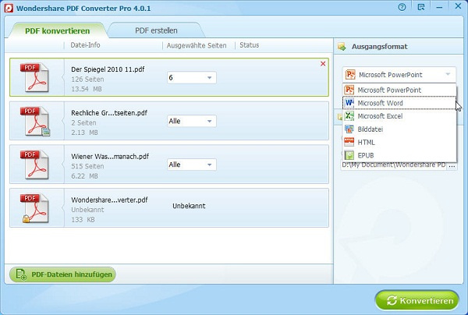The height and width of the screenshot is (315, 468).
Task: Click the 126 Seiten page count
Action: coord(87,80)
